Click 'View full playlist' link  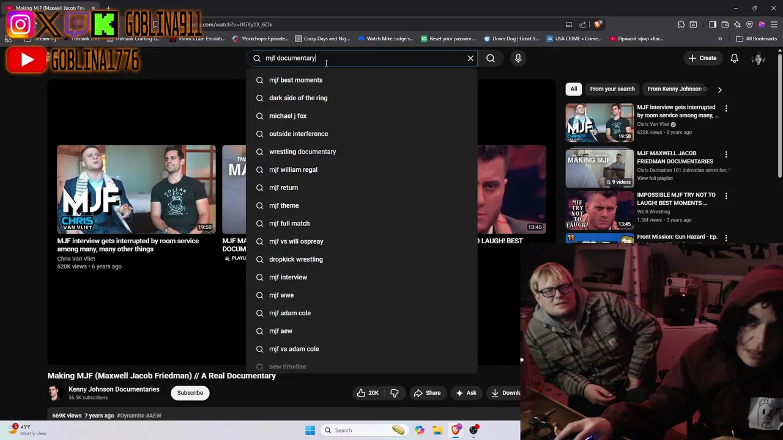pyautogui.click(x=655, y=178)
